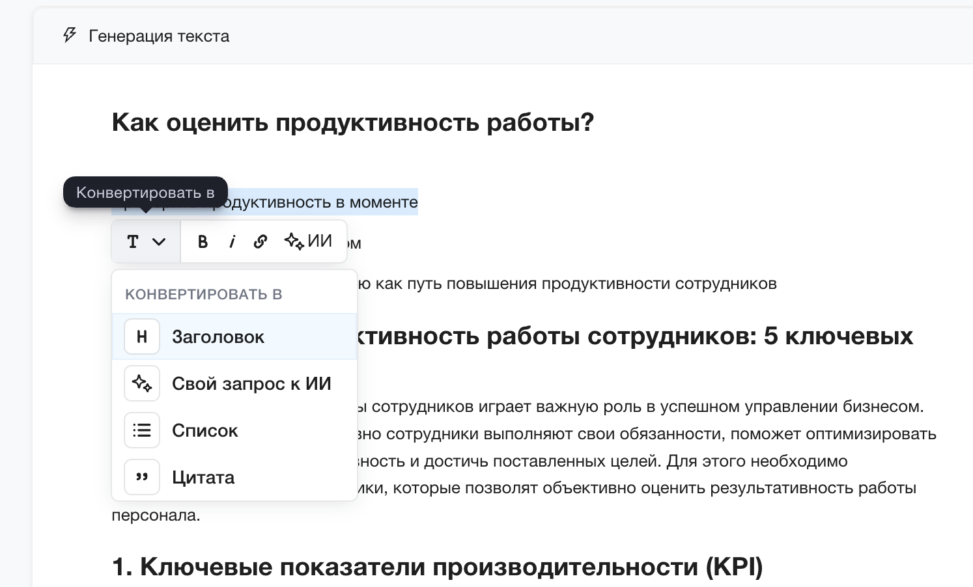Select the insert link icon in the toolbar
Image resolution: width=973 pixels, height=587 pixels.
pyautogui.click(x=261, y=241)
